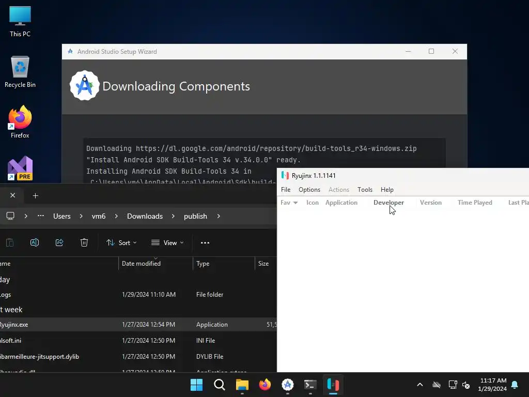The width and height of the screenshot is (529, 397).
Task: Sort Ryujinx games by Version column
Action: pyautogui.click(x=431, y=203)
